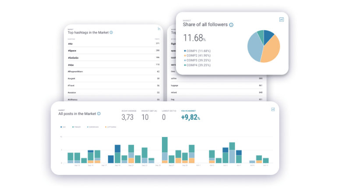This screenshot has width=337, height=192.
Task: Select the #Space hashtag row
Action: pyautogui.click(x=114, y=51)
